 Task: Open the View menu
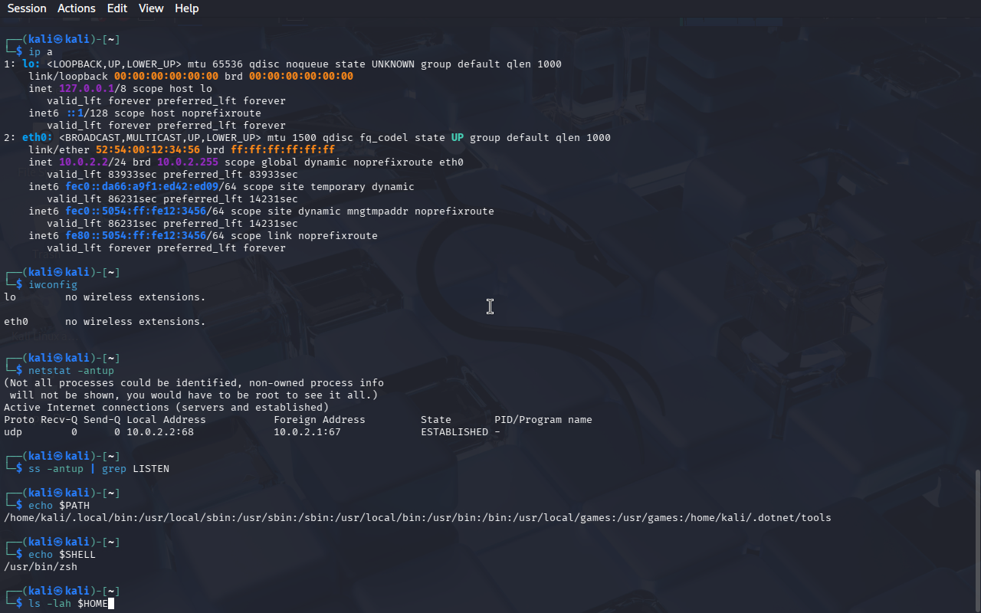[x=151, y=8]
